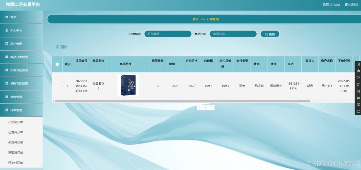This screenshot has height=170, width=361.
Task: Sort by the 下单时间 column sort arrows
Action: click(344, 66)
